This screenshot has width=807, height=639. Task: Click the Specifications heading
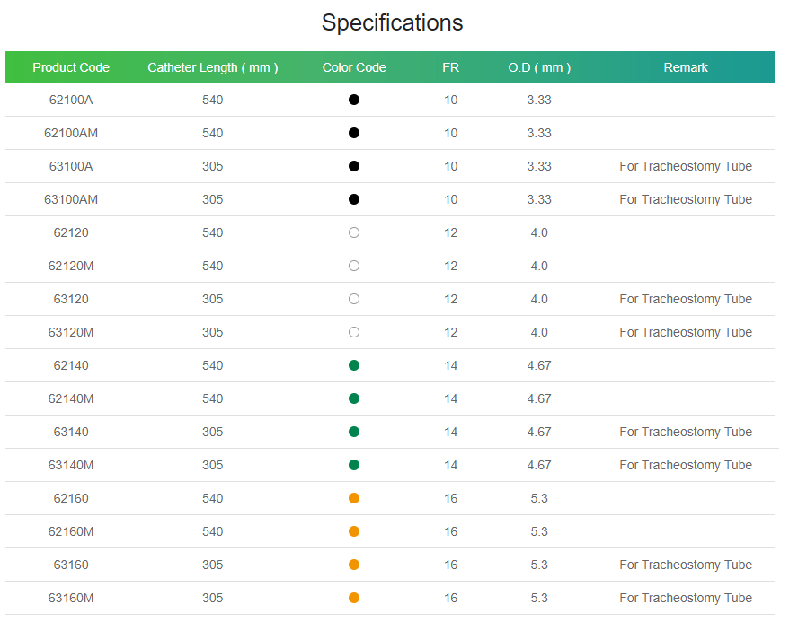click(x=392, y=23)
